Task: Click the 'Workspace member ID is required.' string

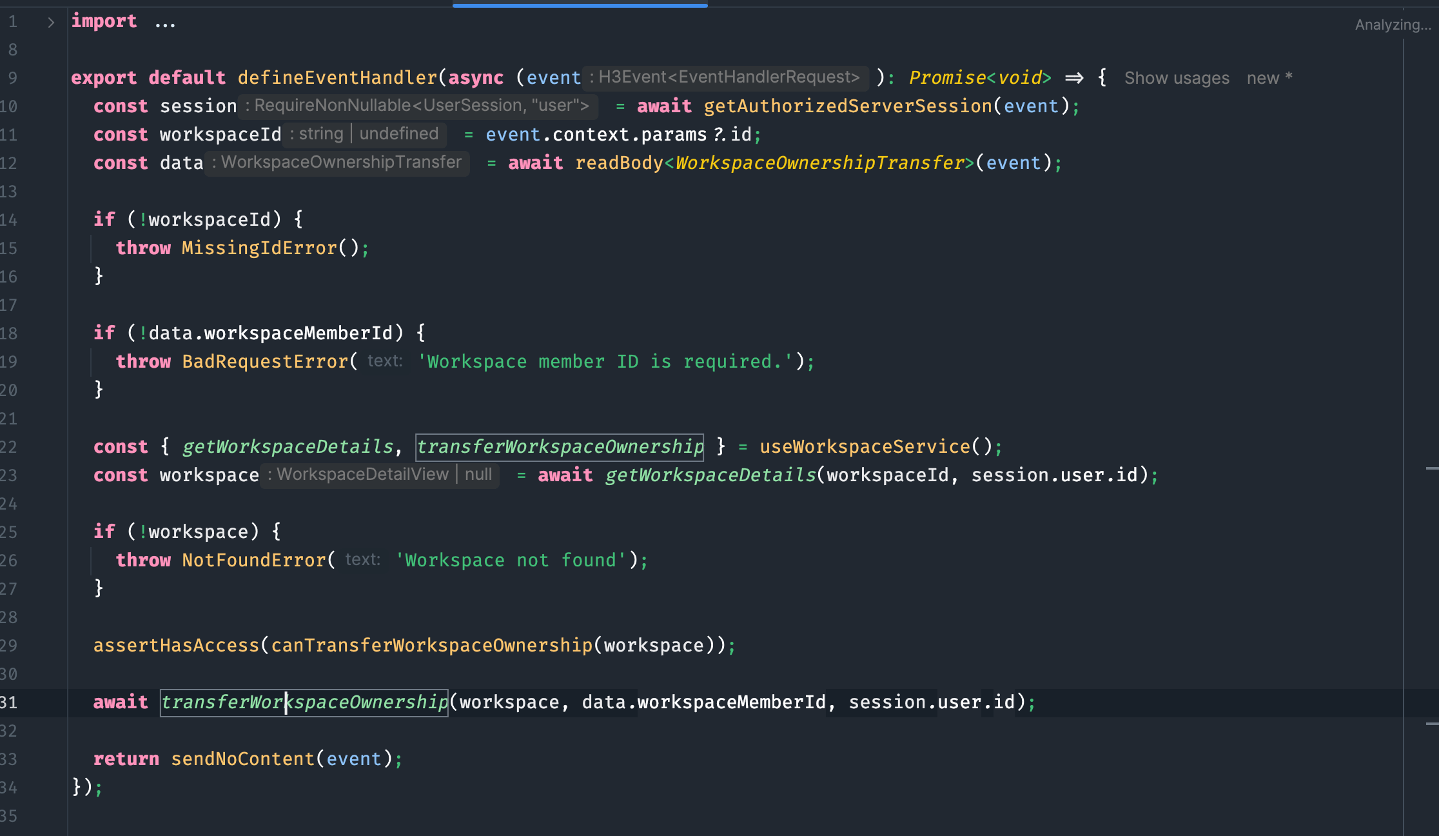Action: [605, 361]
